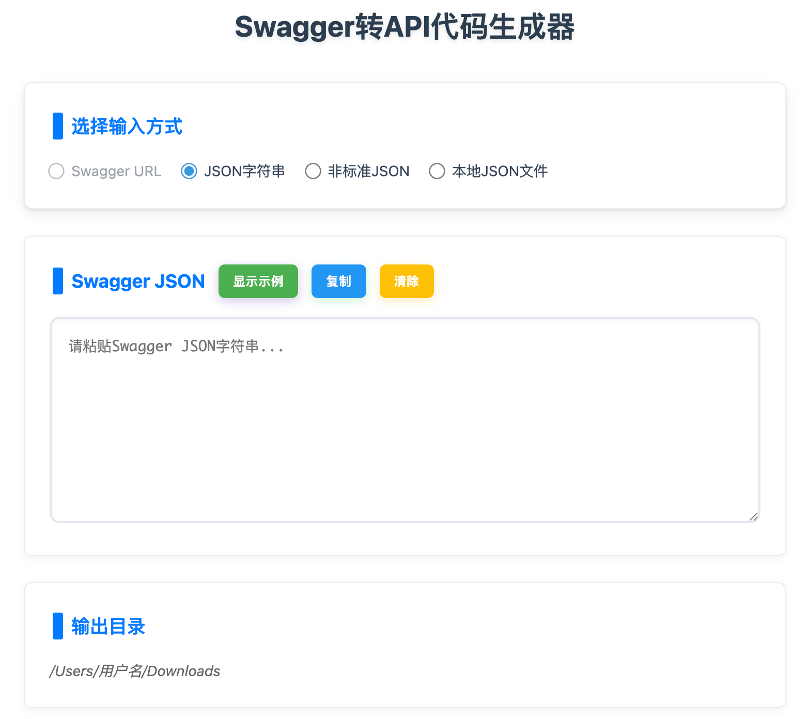This screenshot has height=719, width=808.
Task: Focus the Swagger JSON text area
Action: click(x=405, y=420)
